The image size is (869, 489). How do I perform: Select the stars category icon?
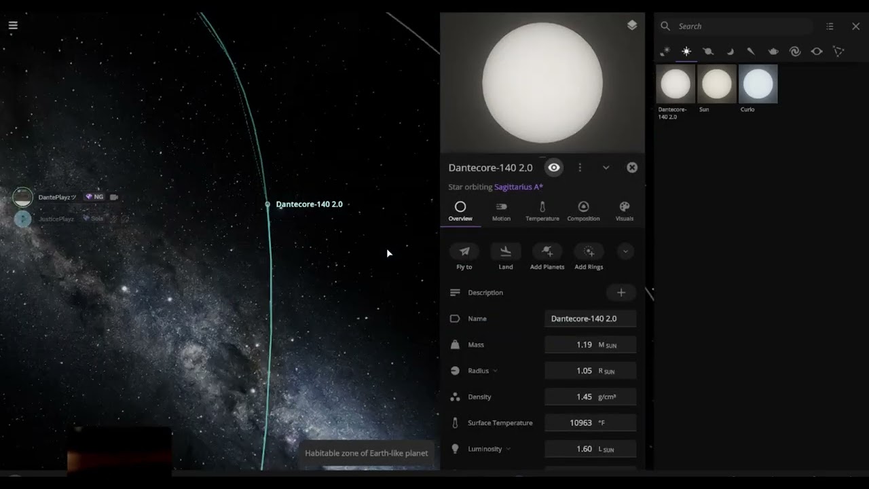pyautogui.click(x=686, y=52)
